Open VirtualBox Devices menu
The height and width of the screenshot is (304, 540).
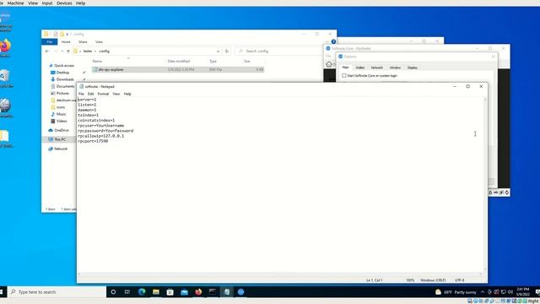[64, 3]
